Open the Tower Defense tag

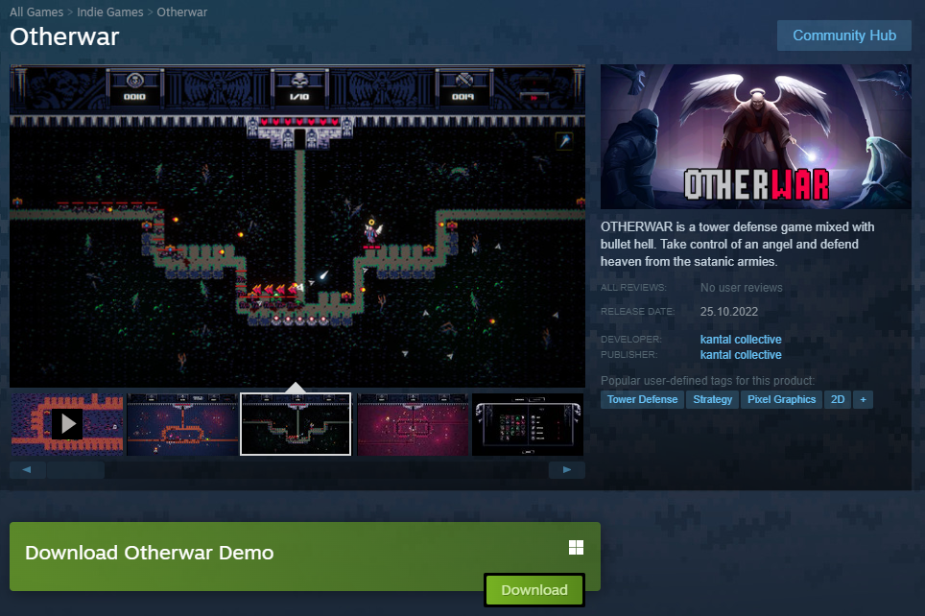pyautogui.click(x=642, y=399)
